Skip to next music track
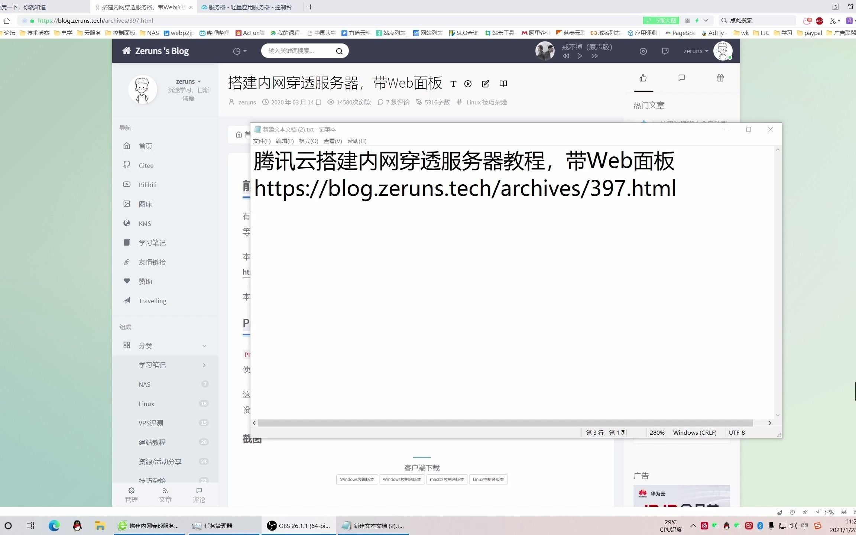The width and height of the screenshot is (856, 535). click(x=595, y=56)
